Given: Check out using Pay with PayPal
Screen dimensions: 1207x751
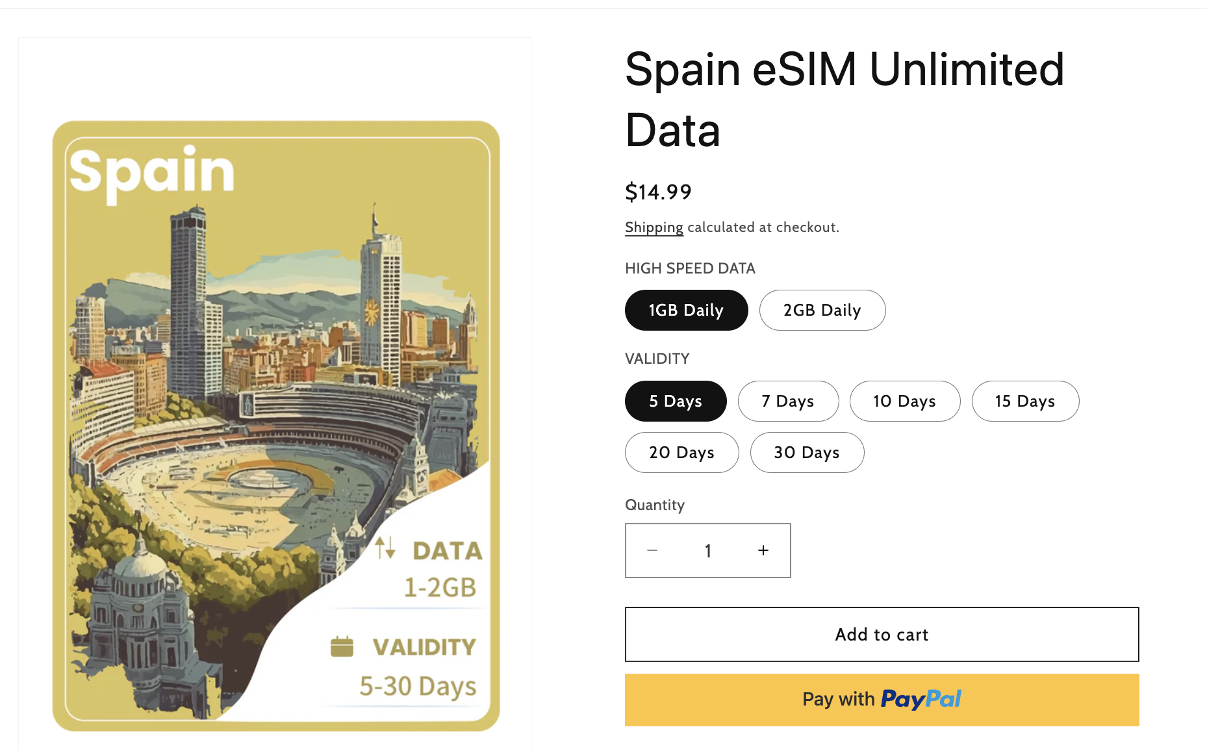Looking at the screenshot, I should point(882,700).
